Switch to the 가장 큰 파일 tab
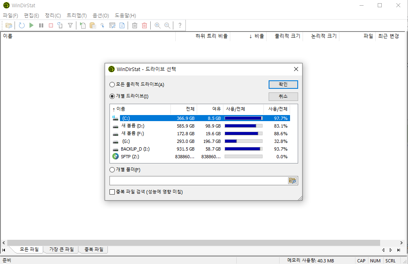Image resolution: width=408 pixels, height=264 pixels. click(x=62, y=249)
